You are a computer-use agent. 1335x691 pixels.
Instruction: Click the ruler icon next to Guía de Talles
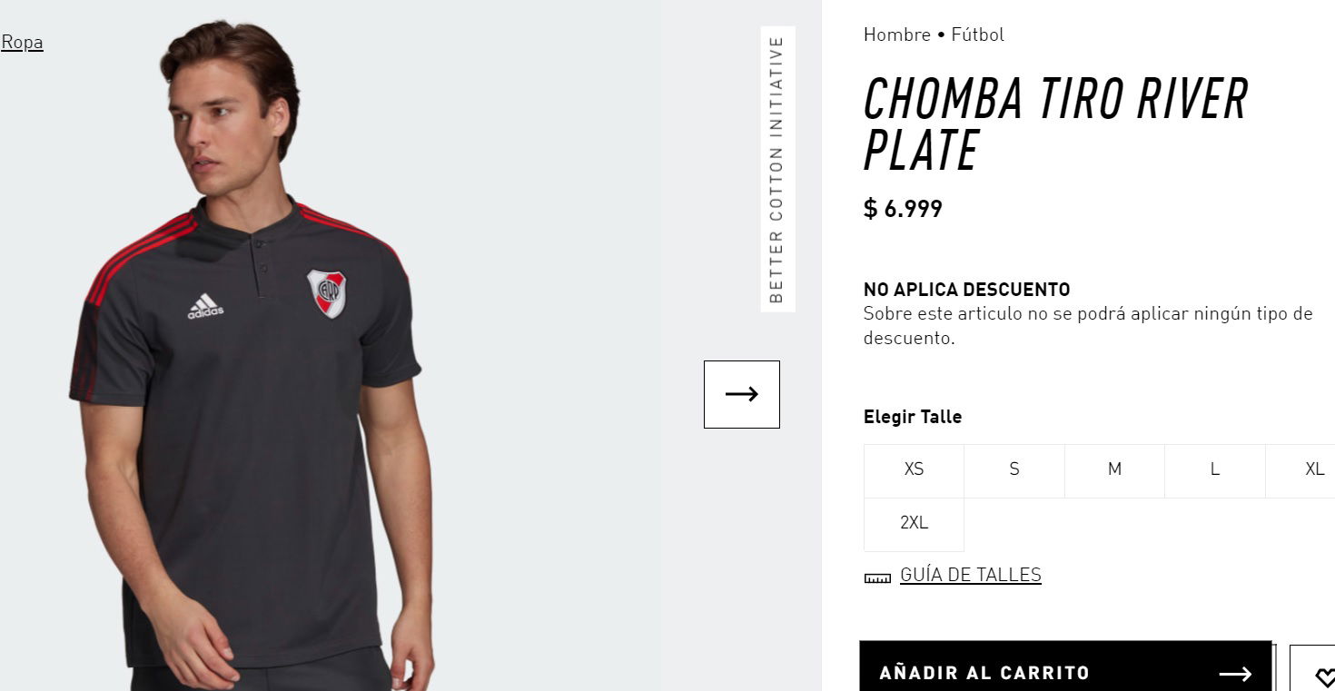pos(877,577)
